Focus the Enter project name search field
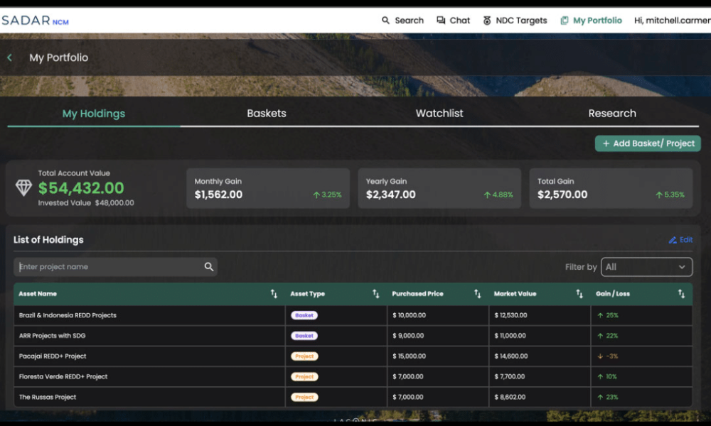Viewport: 711px width, 426px height. point(107,267)
